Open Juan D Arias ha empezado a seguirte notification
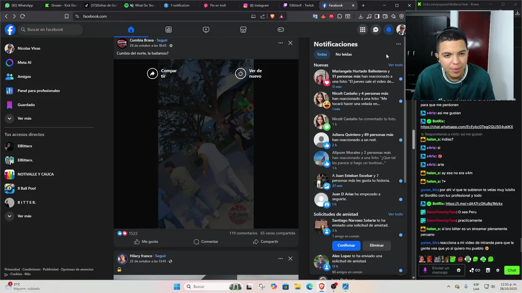 coord(358,199)
